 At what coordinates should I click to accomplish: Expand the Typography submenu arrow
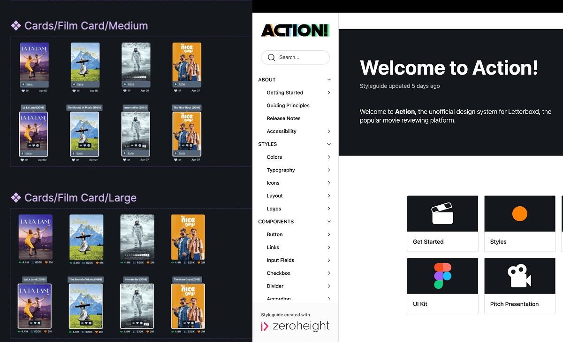(x=329, y=170)
